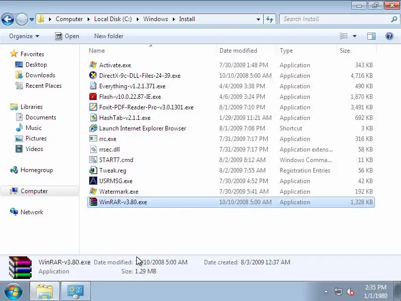Select Libraries in the navigation pane
The image size is (401, 301).
coord(32,106)
